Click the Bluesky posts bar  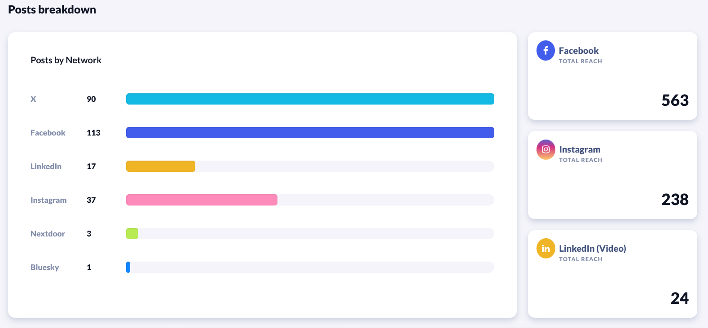coord(128,267)
